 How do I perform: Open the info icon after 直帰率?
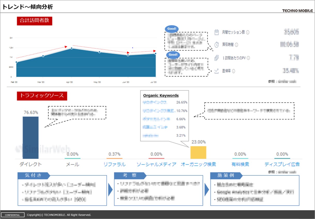(x=233, y=71)
